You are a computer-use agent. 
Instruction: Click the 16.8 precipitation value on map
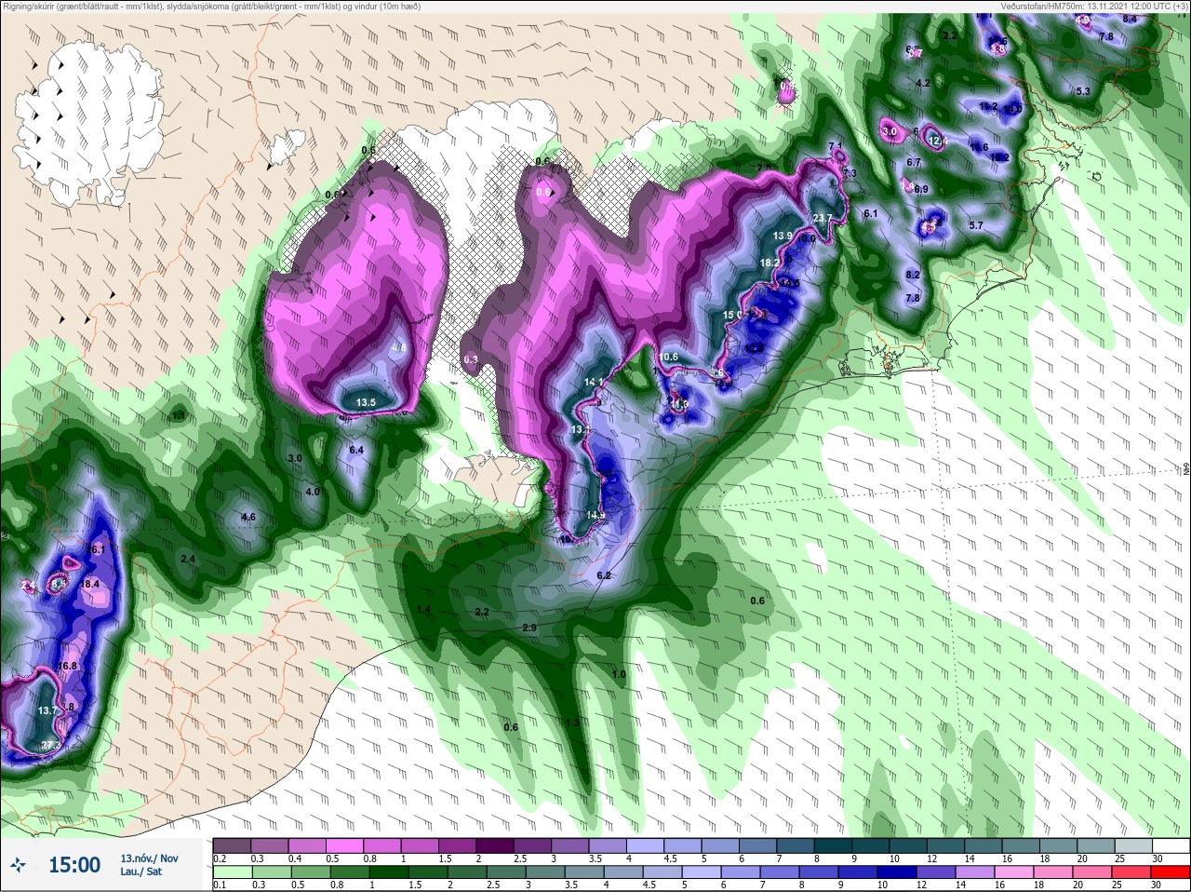67,667
